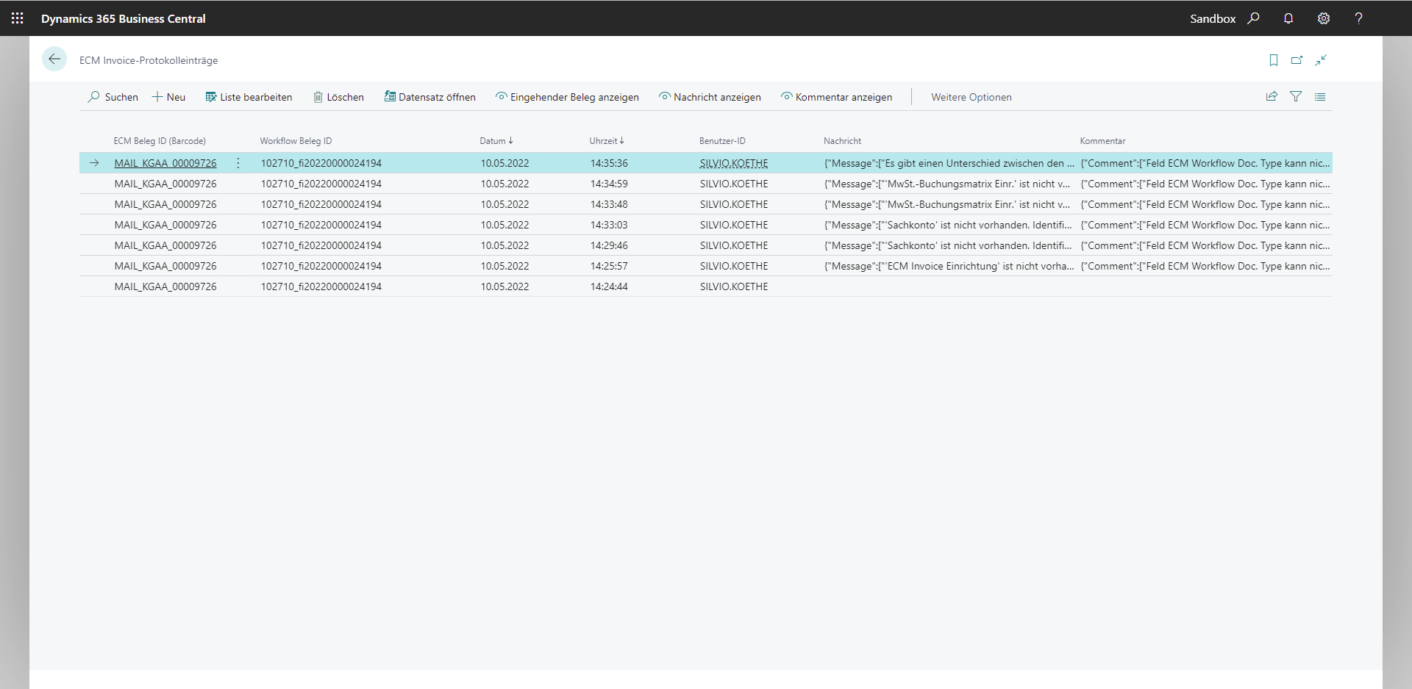Go back using the arrow button
The width and height of the screenshot is (1412, 689).
[x=54, y=59]
